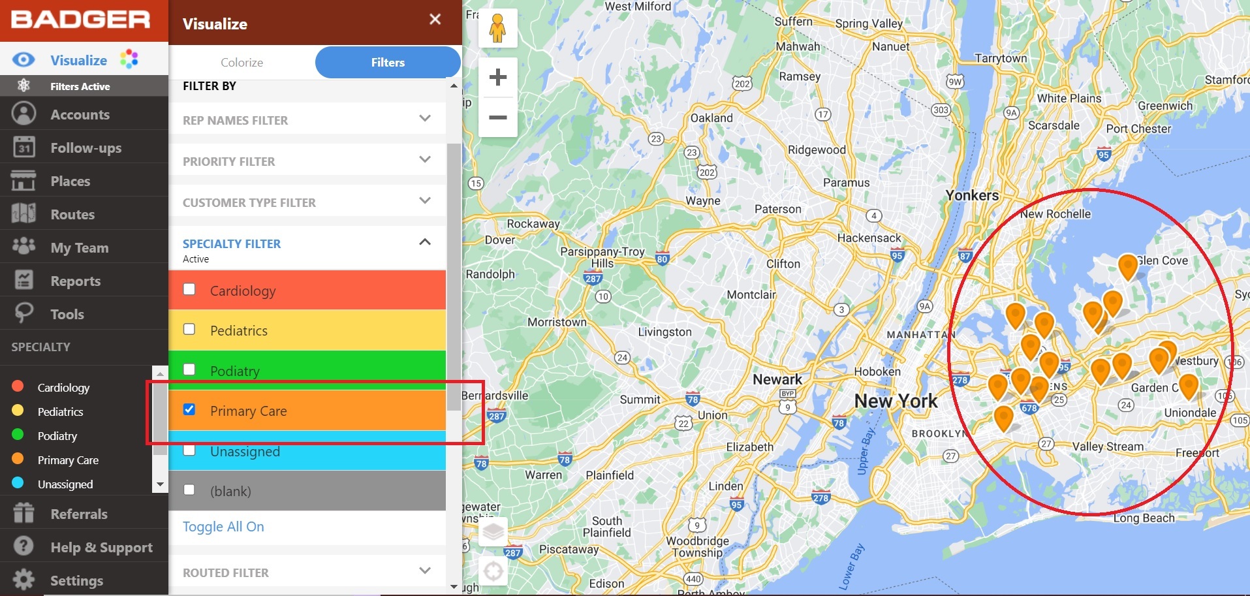Click the green Podiatry legend dot

point(18,435)
